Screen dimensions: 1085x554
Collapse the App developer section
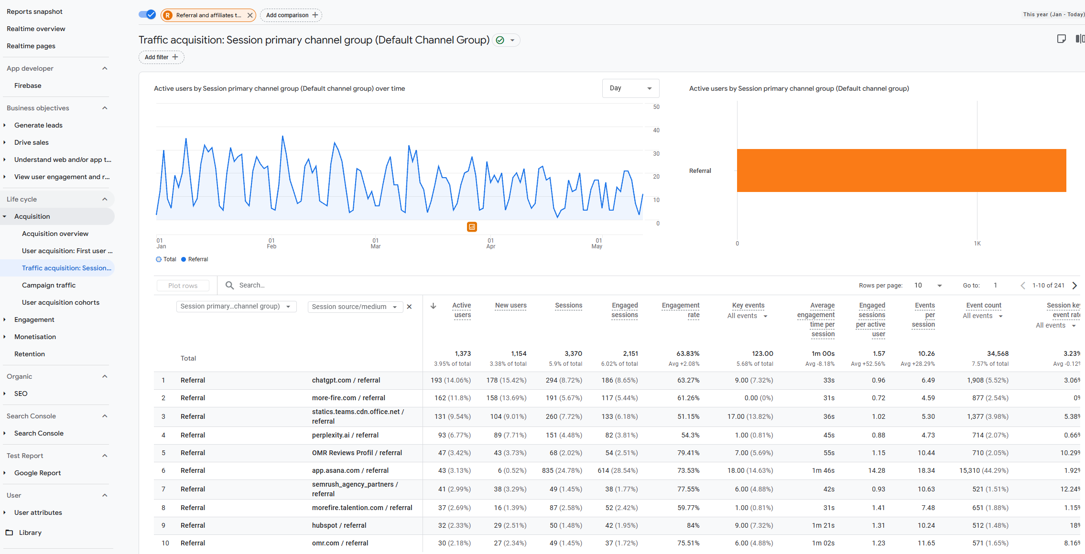(105, 68)
